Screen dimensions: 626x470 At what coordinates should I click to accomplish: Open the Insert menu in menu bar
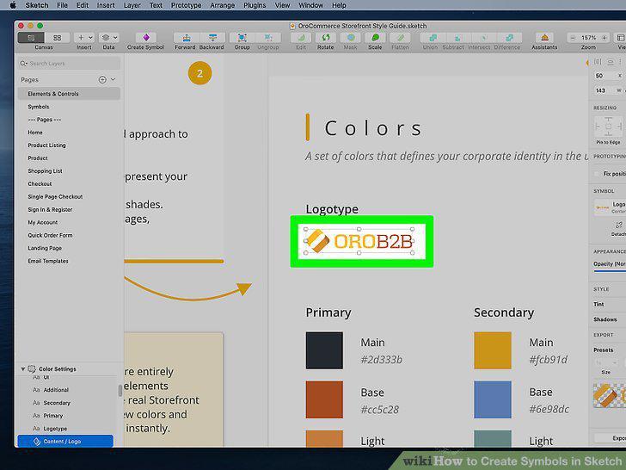coord(106,5)
